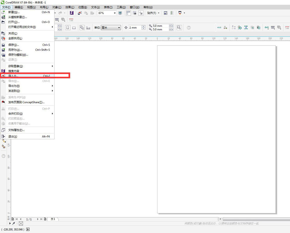
Task: Click the smart fill tool in toolbox
Action: (4, 147)
